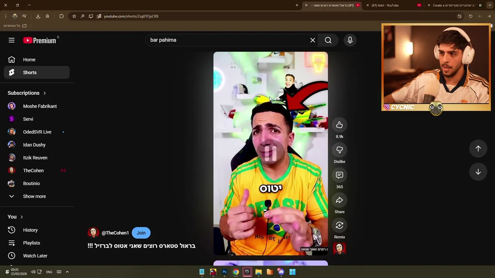495x278 pixels.
Task: Go to next short with down arrow
Action: (x=478, y=172)
